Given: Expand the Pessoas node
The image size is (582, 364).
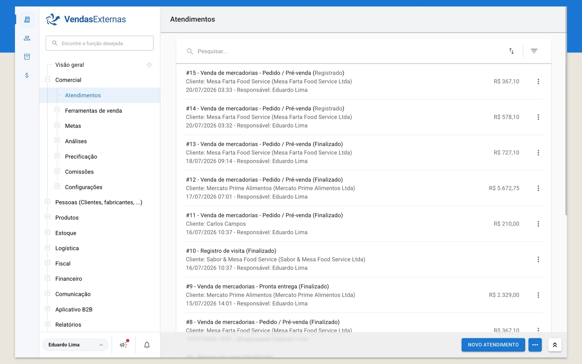Looking at the screenshot, I should pyautogui.click(x=48, y=202).
